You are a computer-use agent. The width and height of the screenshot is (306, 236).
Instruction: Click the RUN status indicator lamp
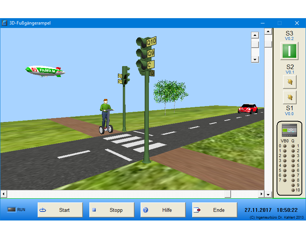[11, 210]
